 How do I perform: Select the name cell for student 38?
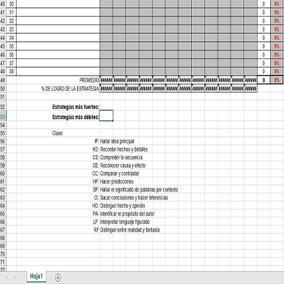click(58, 72)
